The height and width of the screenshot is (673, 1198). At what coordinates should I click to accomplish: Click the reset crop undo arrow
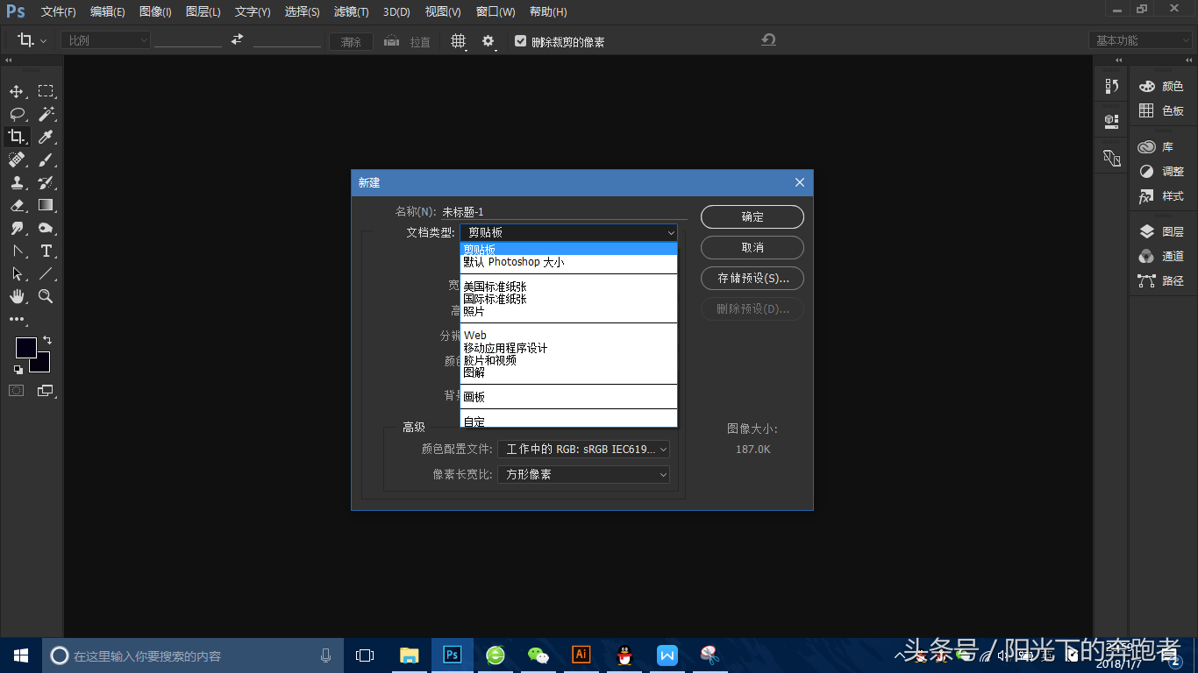(768, 40)
